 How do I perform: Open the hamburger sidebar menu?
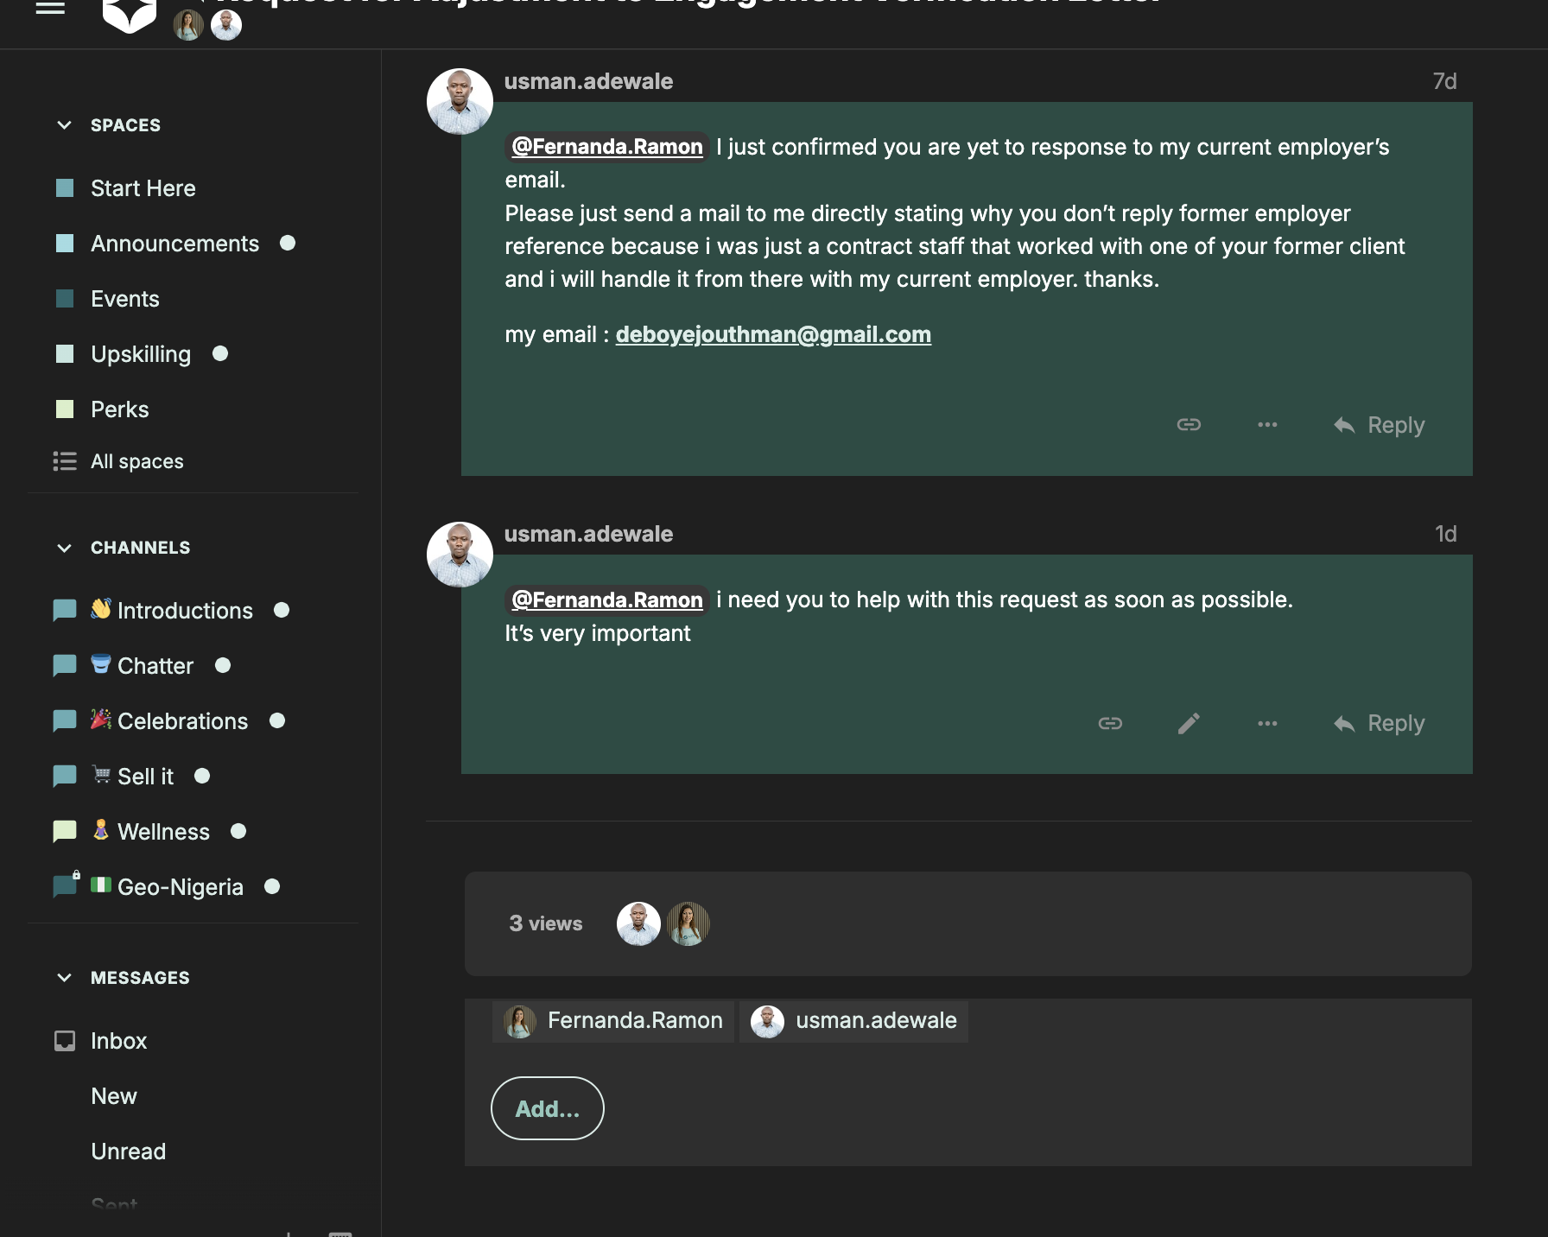tap(50, 8)
